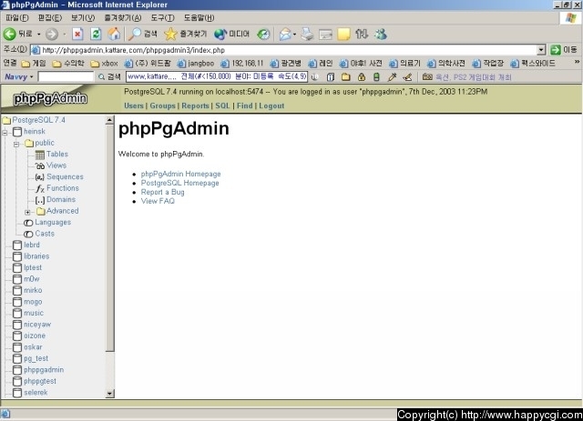Click the heinsk database cylinder icon

point(17,132)
